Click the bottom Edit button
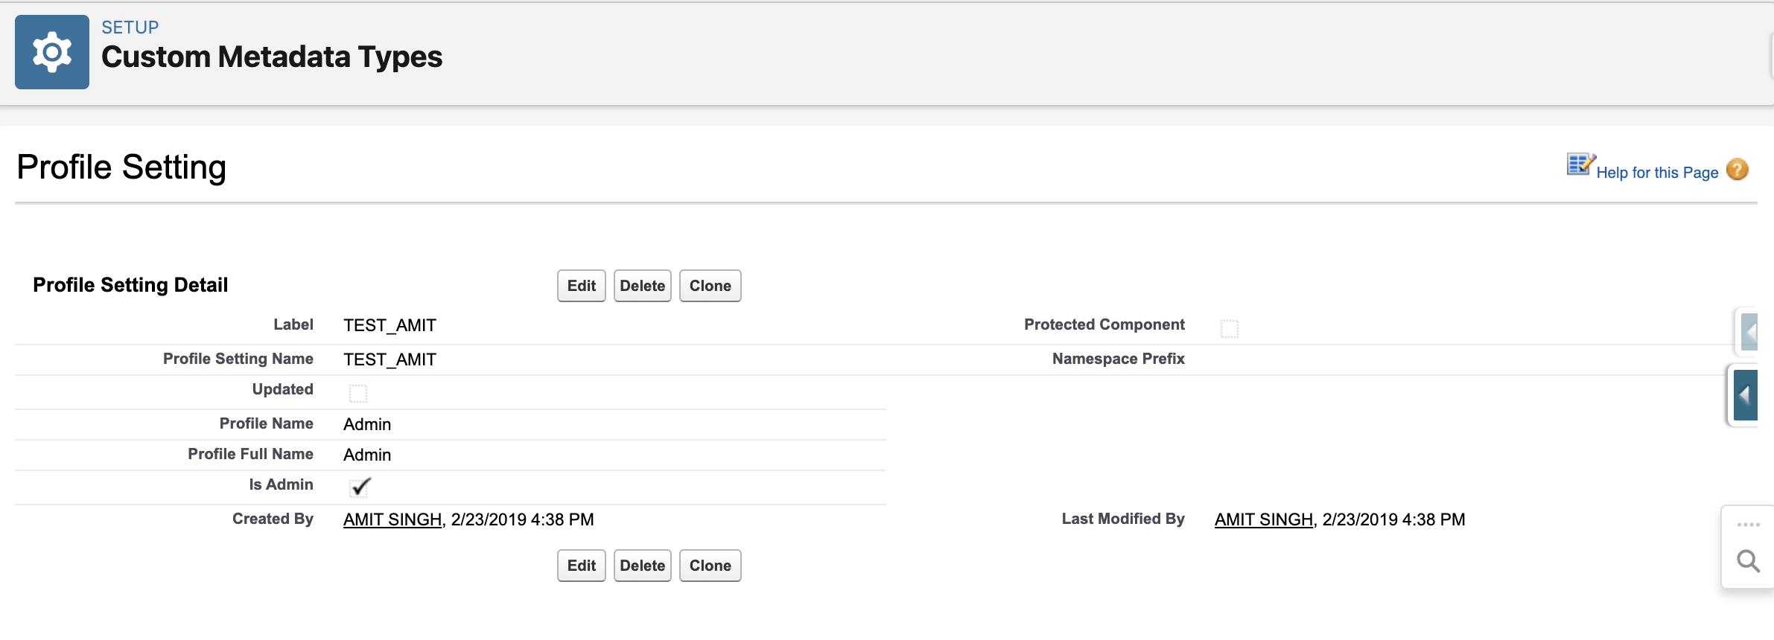 581,566
